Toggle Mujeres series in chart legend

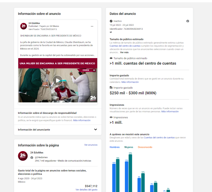129,147
